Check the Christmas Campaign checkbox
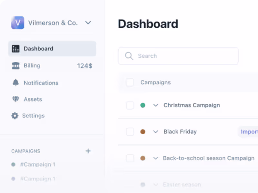This screenshot has height=193, width=258. [x=130, y=105]
